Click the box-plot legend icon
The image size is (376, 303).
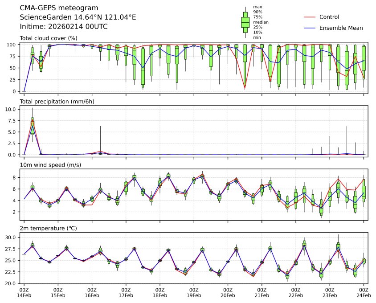[x=245, y=22]
